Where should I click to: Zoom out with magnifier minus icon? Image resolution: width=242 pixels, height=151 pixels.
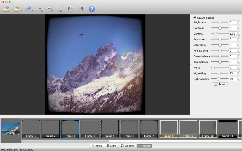coord(50,9)
